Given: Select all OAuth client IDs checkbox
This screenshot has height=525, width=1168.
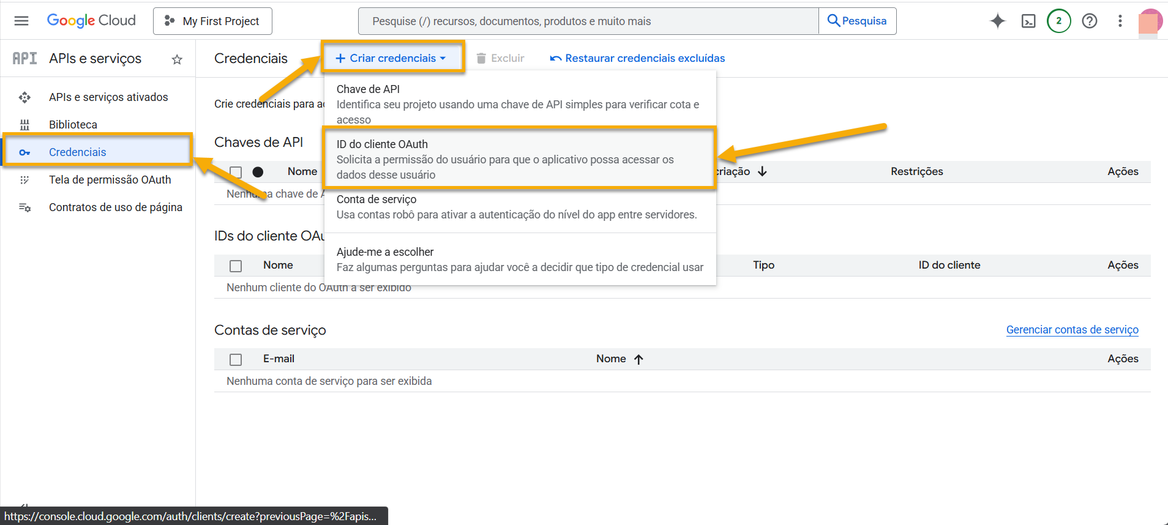Looking at the screenshot, I should point(236,266).
